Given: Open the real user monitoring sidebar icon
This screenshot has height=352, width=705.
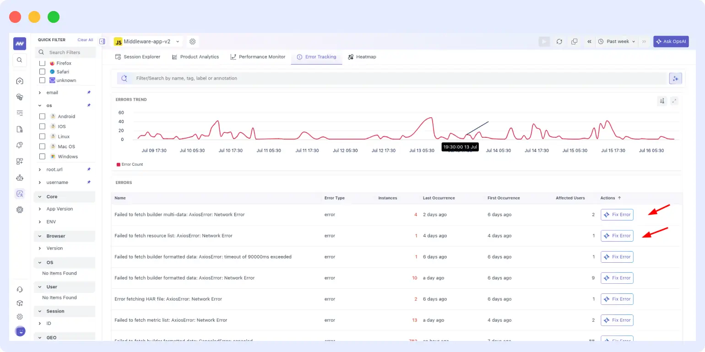Looking at the screenshot, I should tap(20, 194).
